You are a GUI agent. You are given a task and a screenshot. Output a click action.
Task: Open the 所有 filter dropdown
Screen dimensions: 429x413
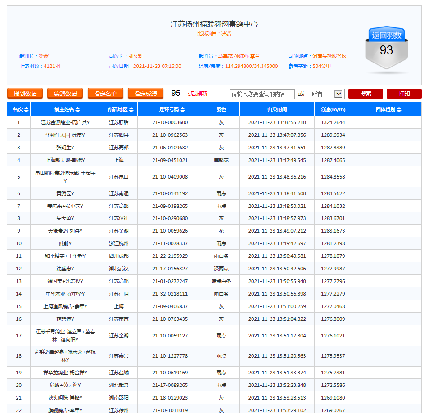coord(327,94)
